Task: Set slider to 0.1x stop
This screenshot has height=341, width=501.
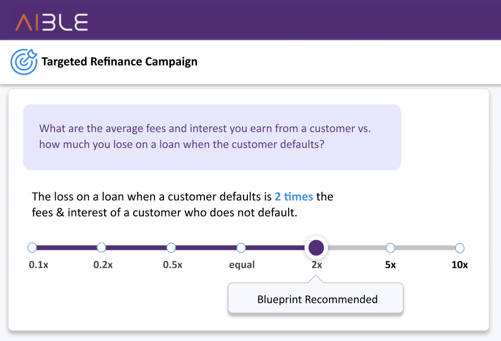Action: 32,248
